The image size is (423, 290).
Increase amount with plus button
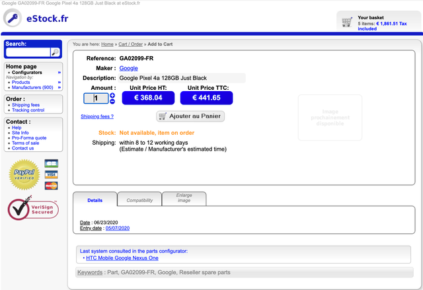pos(112,95)
